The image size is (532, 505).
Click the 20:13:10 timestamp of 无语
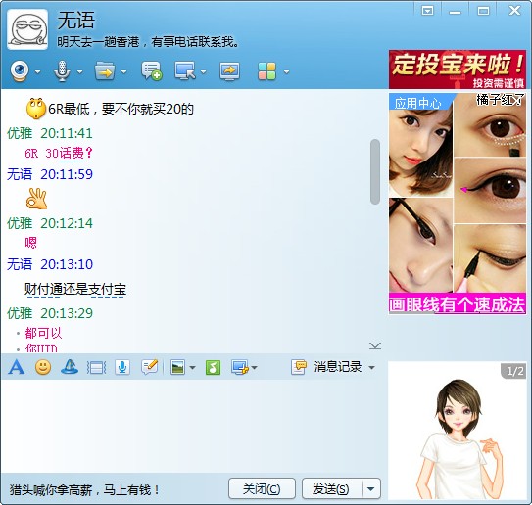[67, 264]
